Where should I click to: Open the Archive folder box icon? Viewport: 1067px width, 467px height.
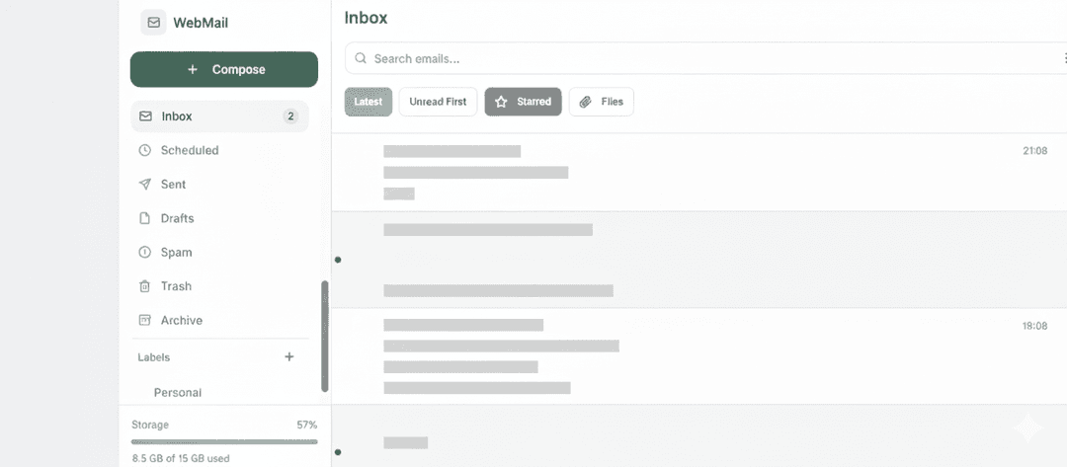(x=145, y=321)
